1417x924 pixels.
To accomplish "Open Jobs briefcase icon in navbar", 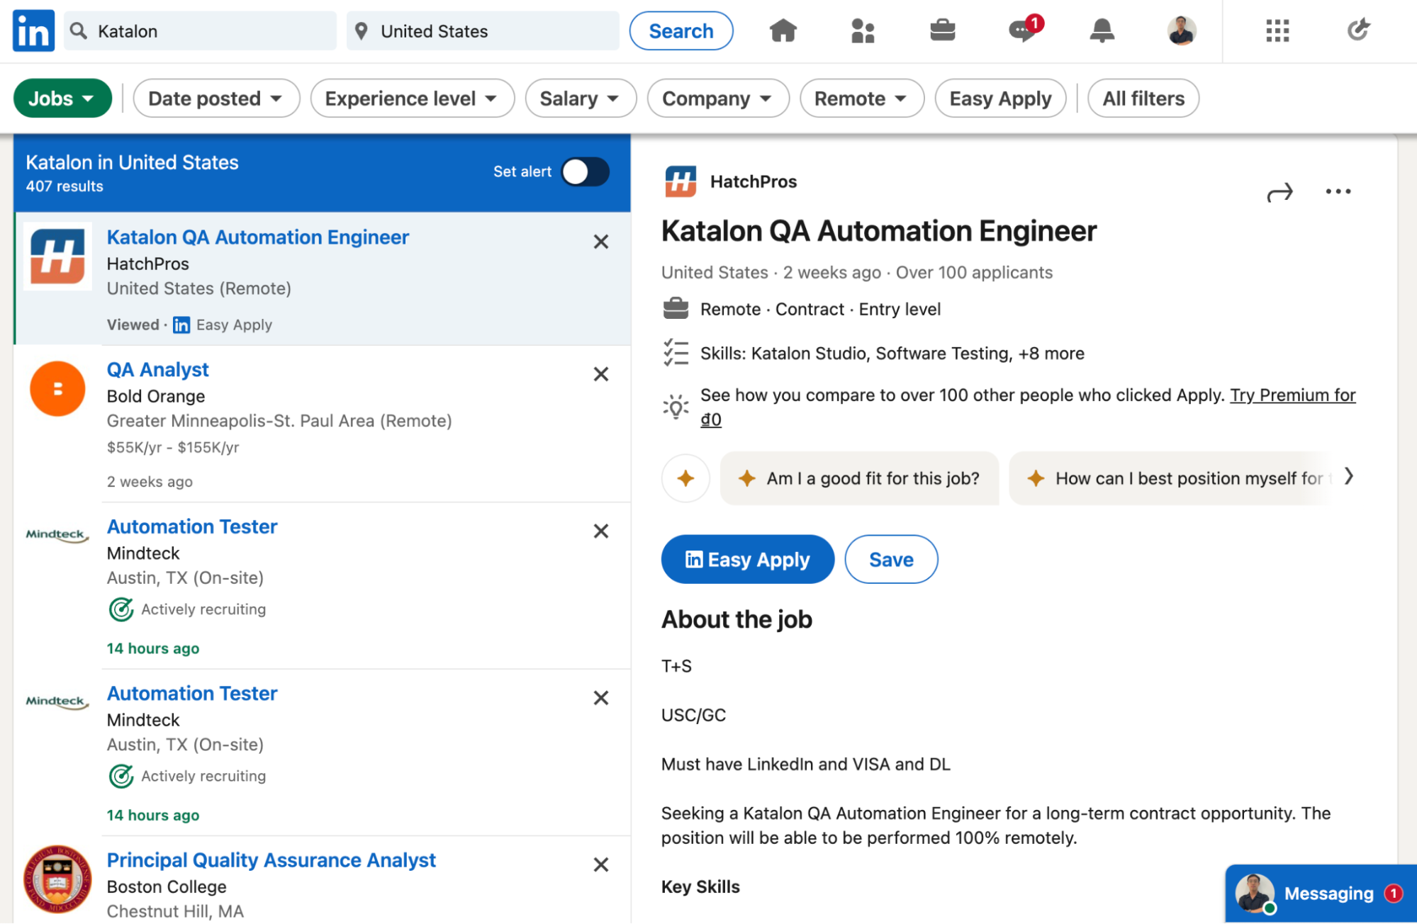I will point(942,30).
